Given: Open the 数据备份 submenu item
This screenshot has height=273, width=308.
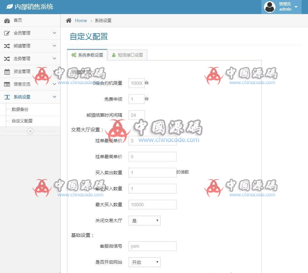Looking at the screenshot, I should [20, 109].
